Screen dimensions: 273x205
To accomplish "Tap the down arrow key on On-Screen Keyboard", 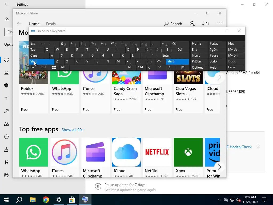I will pyautogui.click(x=159, y=67).
